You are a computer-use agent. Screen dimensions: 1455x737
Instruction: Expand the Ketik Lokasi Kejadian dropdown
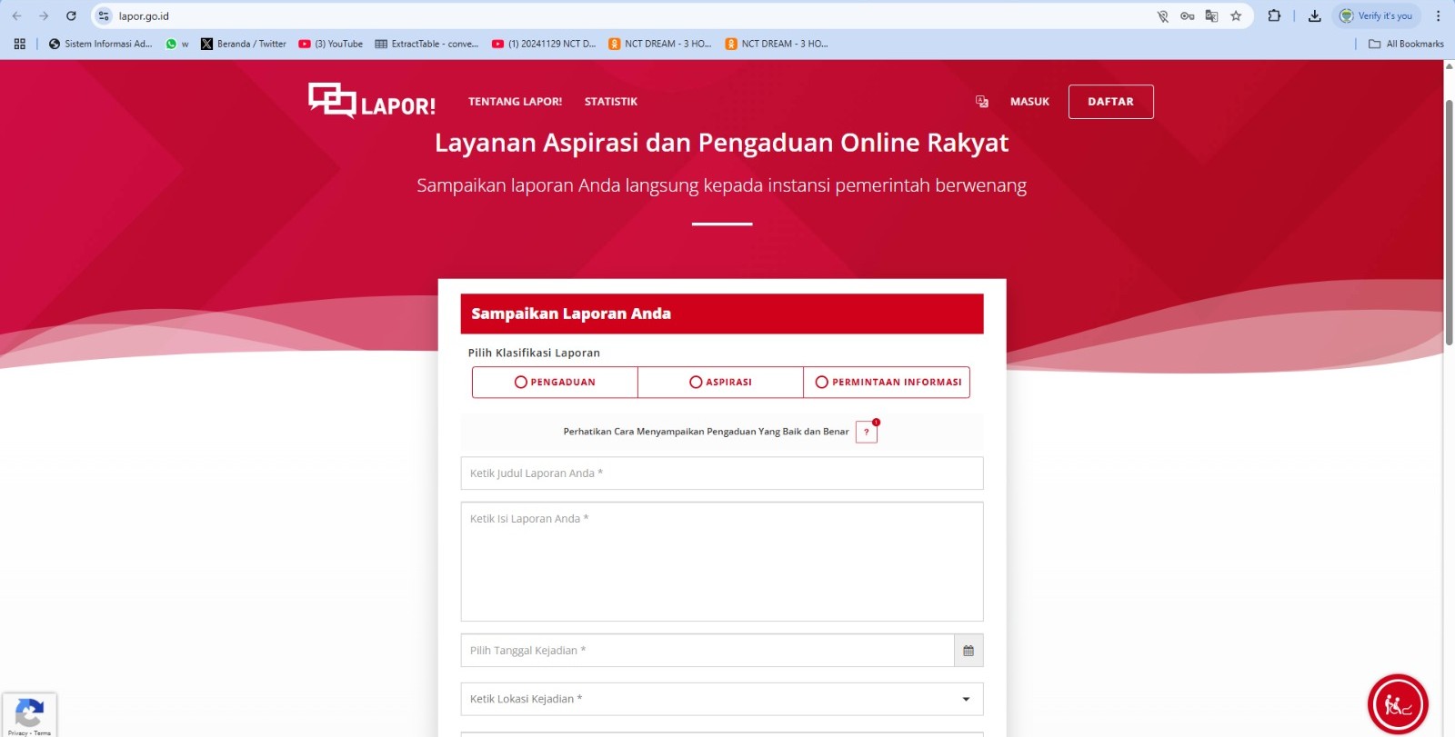point(965,699)
